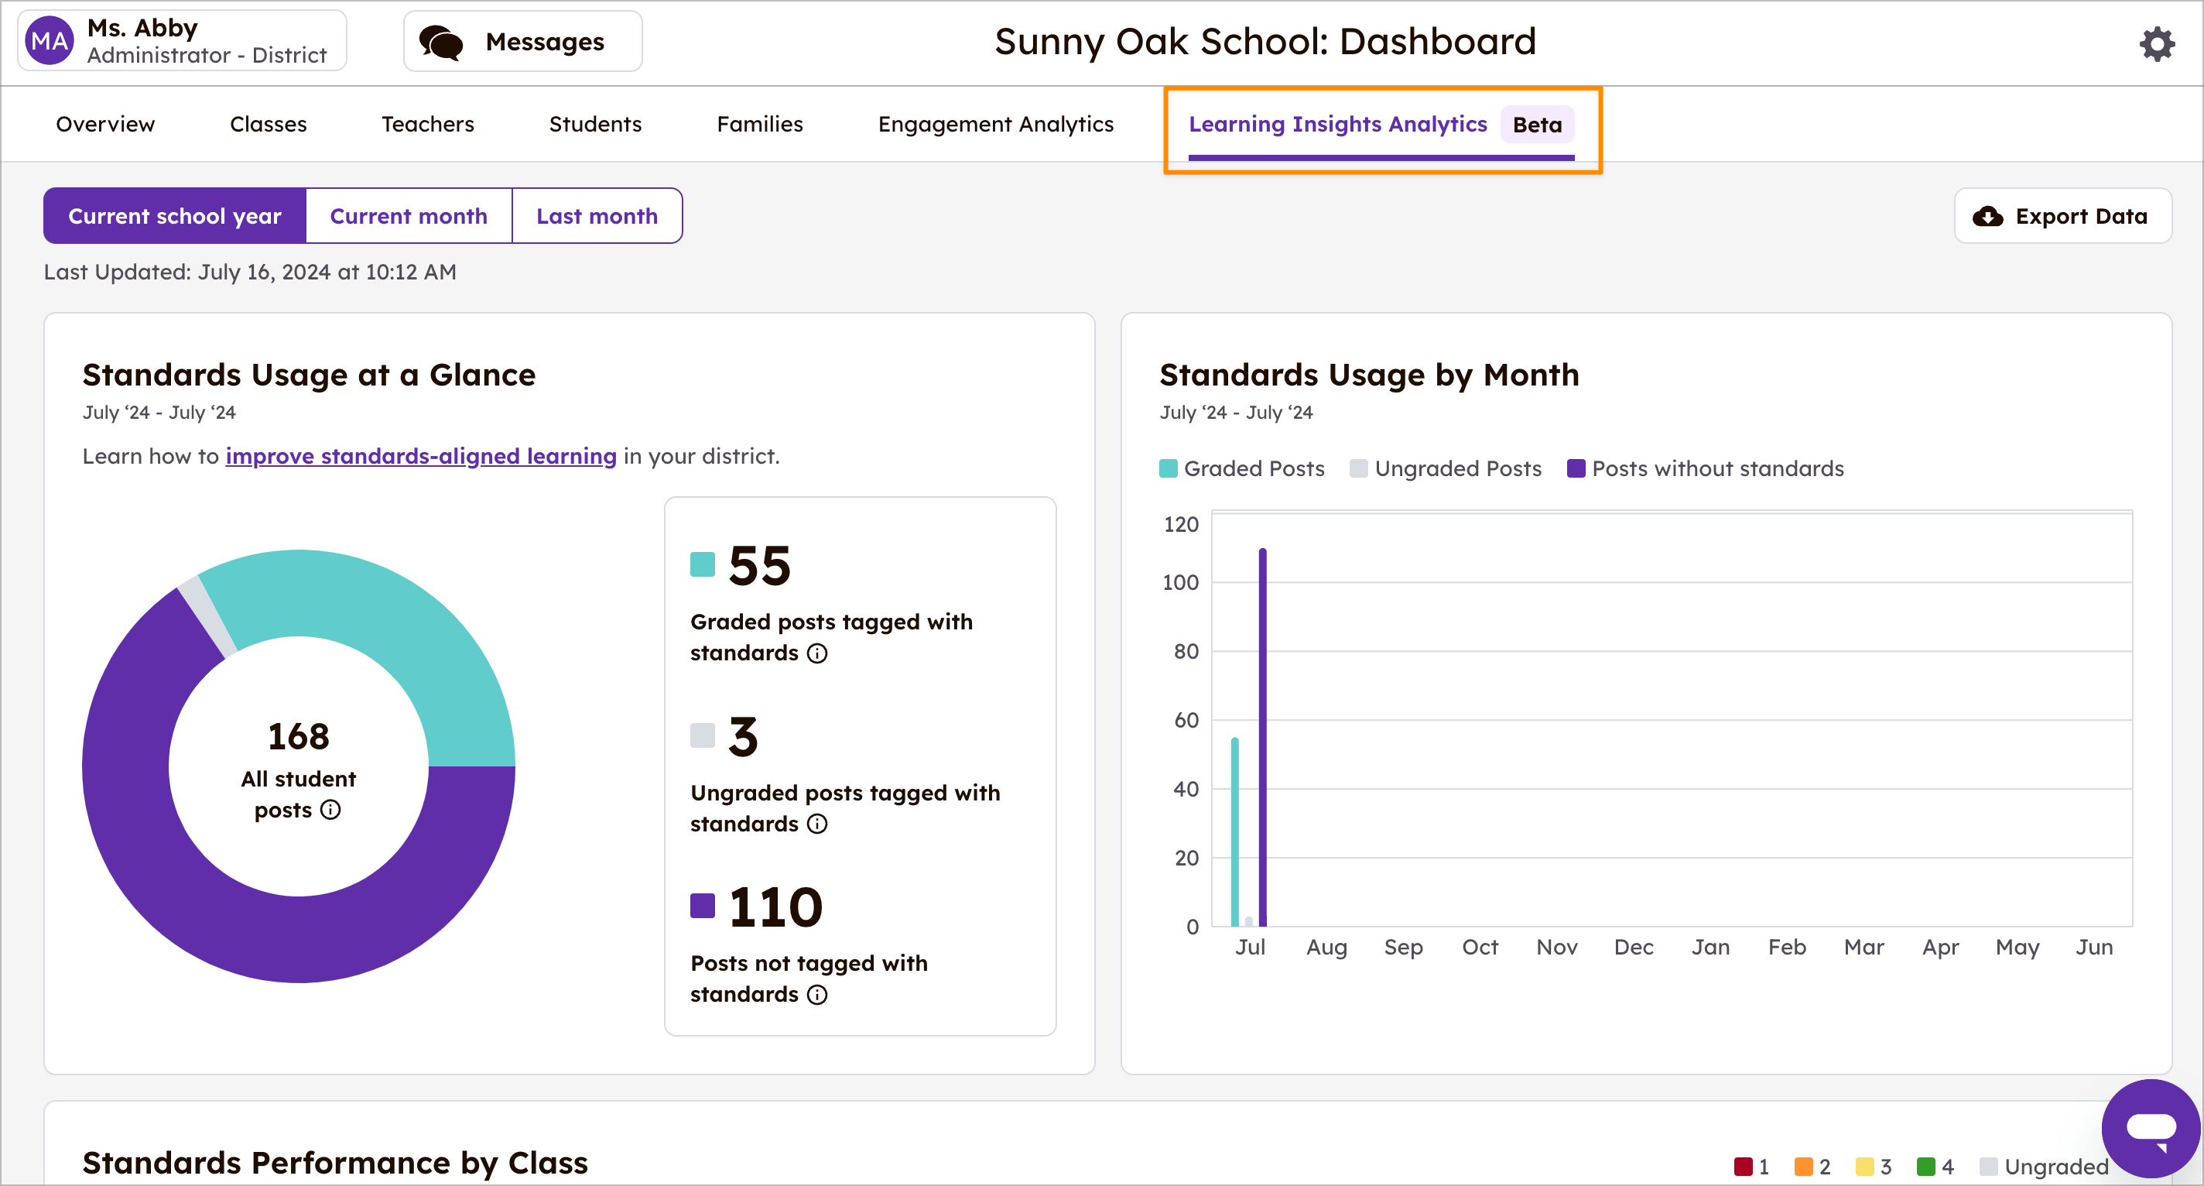Image resolution: width=2204 pixels, height=1186 pixels.
Task: Click info icon for Posts not tagged with standards
Action: point(817,994)
